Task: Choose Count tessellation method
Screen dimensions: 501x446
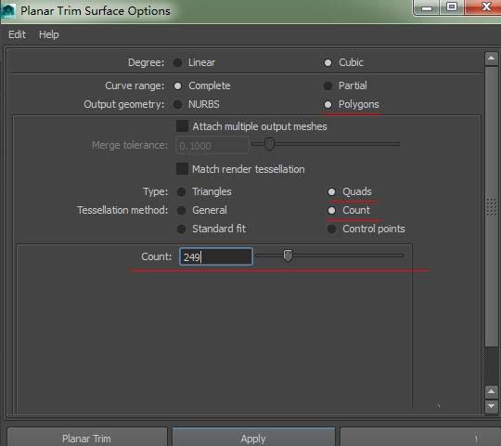Action: pos(331,210)
